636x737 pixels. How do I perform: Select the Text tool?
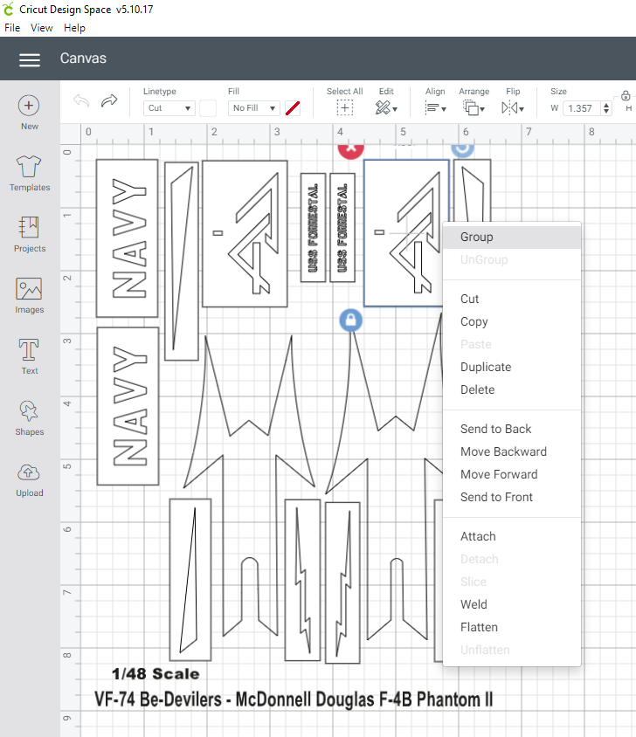point(29,350)
